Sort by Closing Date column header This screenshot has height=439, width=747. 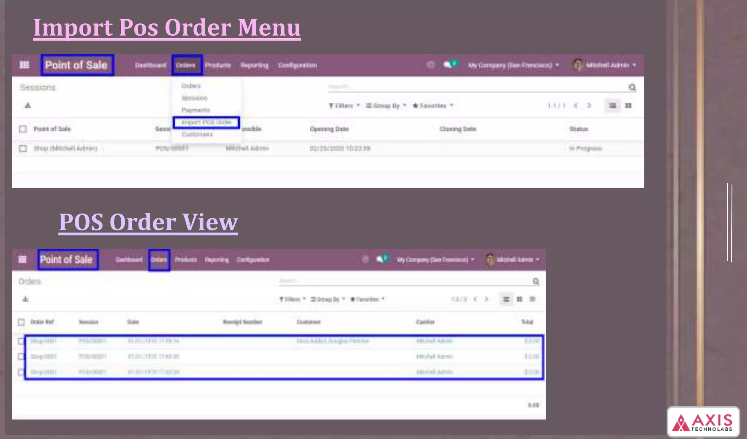click(x=458, y=129)
